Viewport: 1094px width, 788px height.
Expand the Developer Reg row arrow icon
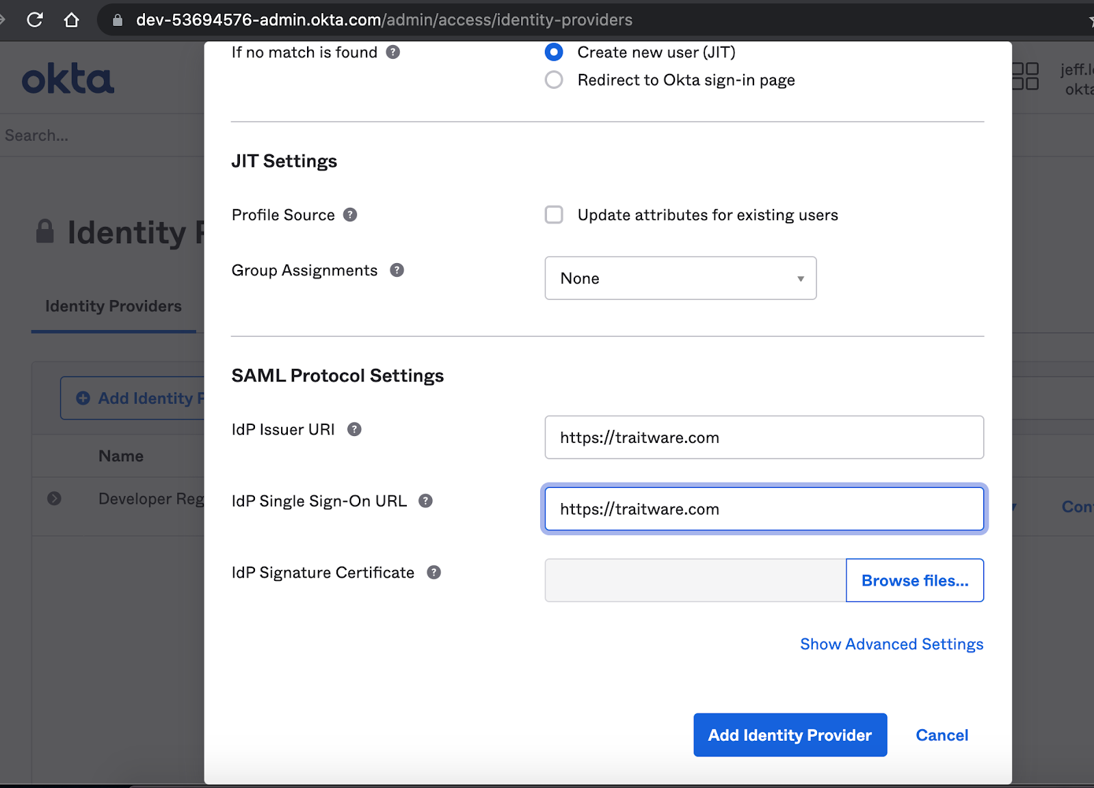pos(55,499)
